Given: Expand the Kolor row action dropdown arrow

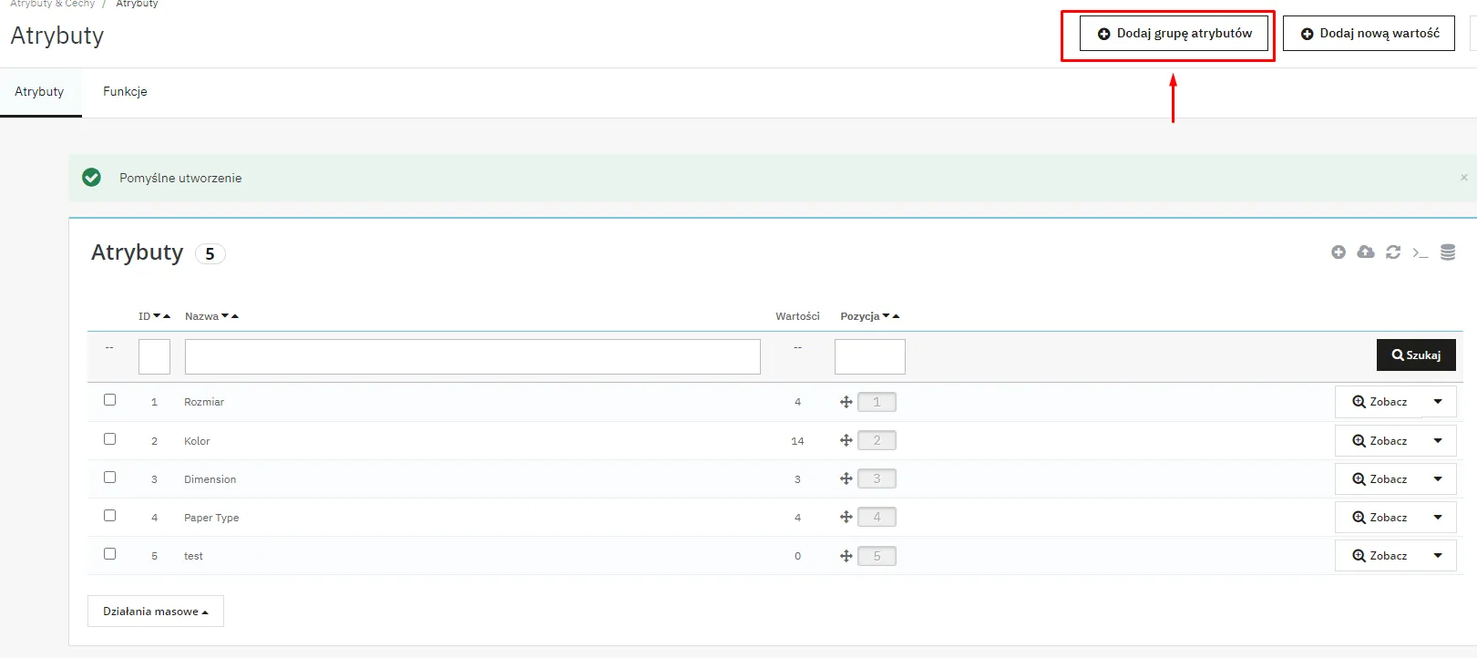Looking at the screenshot, I should (1438, 441).
